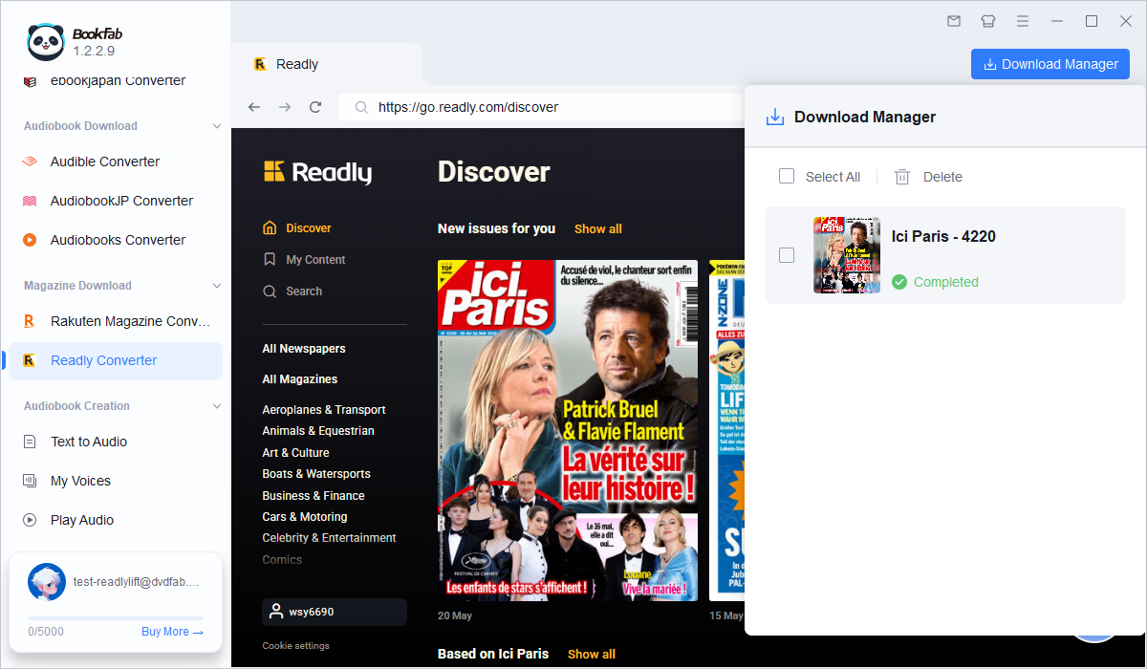Open the mail envelope icon in title bar
Viewport: 1147px width, 669px height.
(954, 21)
